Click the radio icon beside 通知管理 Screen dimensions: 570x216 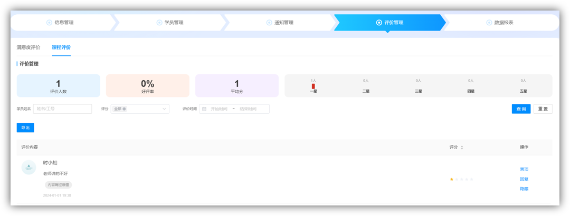[x=269, y=23]
